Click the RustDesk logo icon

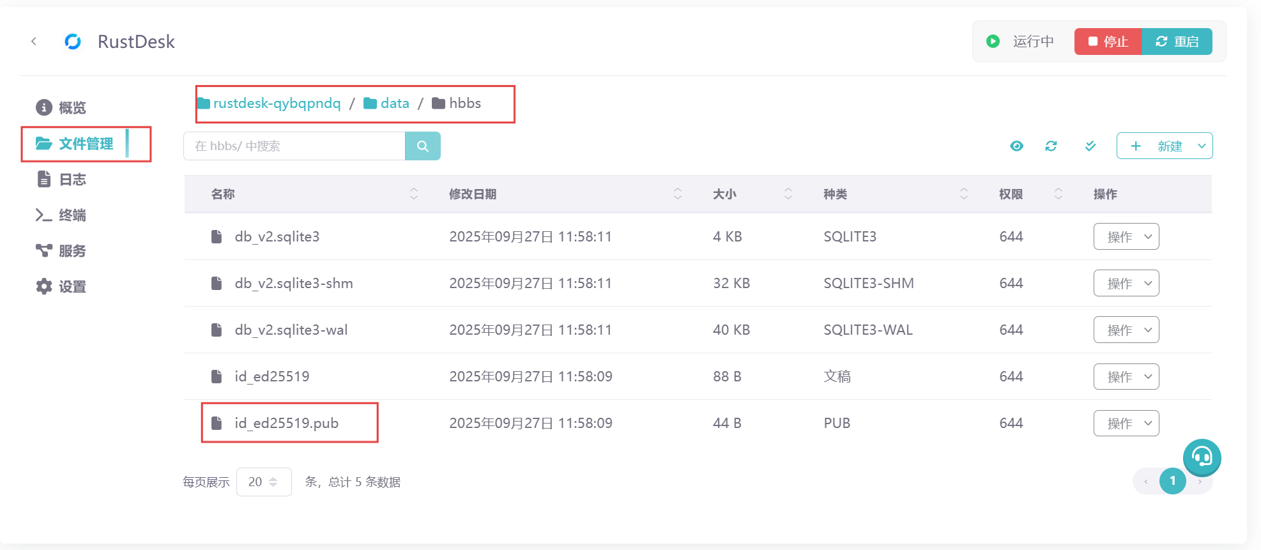point(73,42)
